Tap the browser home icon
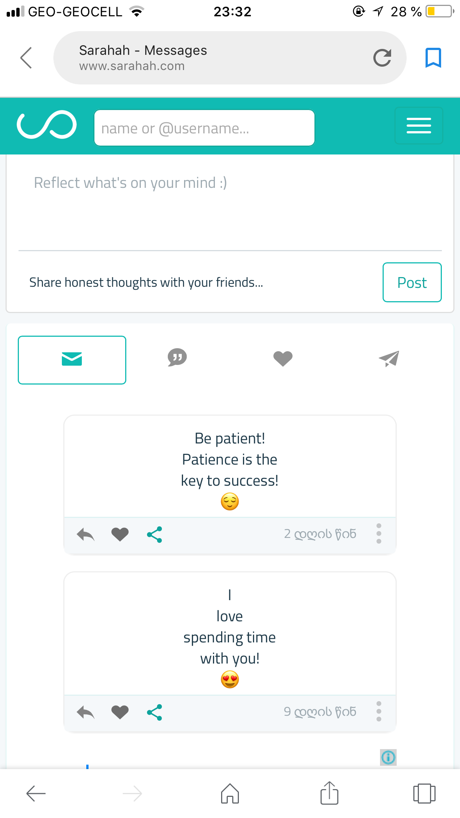Screen dimensions: 460x818 point(230,794)
